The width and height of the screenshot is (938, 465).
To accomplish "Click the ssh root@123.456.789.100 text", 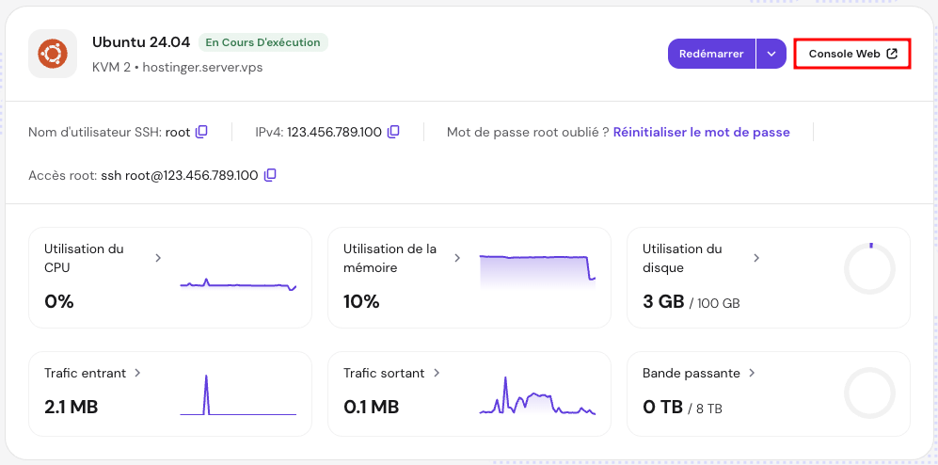I will [180, 175].
